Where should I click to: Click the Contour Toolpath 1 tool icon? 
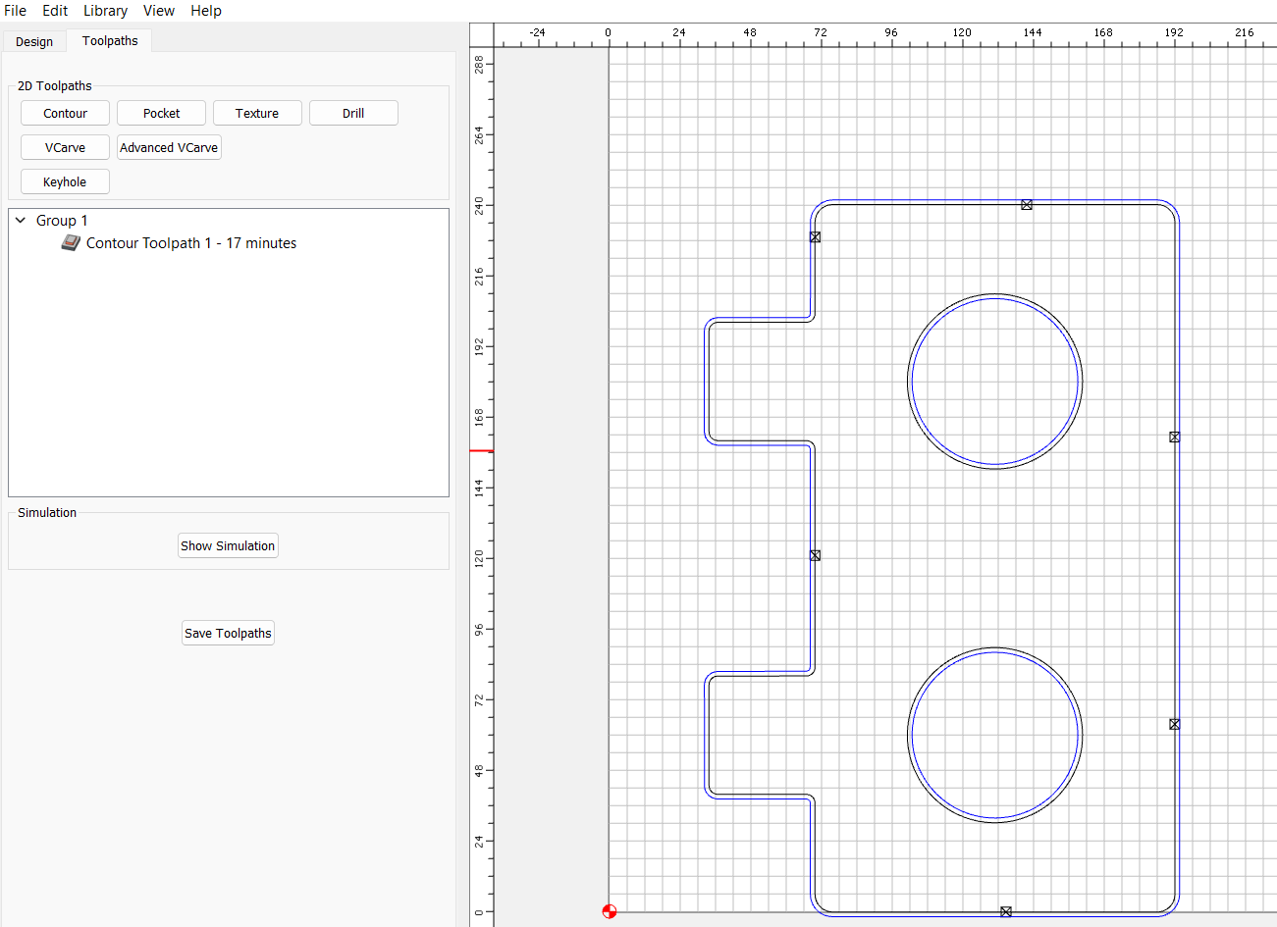pos(70,243)
